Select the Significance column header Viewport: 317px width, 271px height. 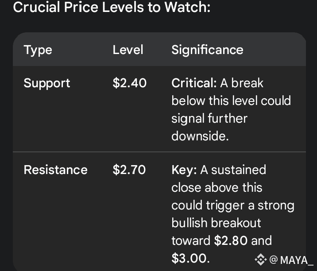coord(207,50)
